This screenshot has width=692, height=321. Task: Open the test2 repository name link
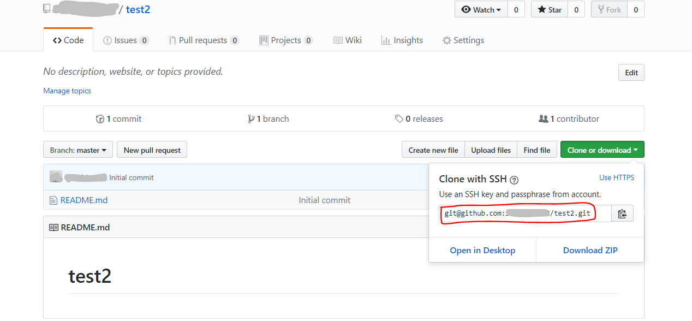point(138,9)
